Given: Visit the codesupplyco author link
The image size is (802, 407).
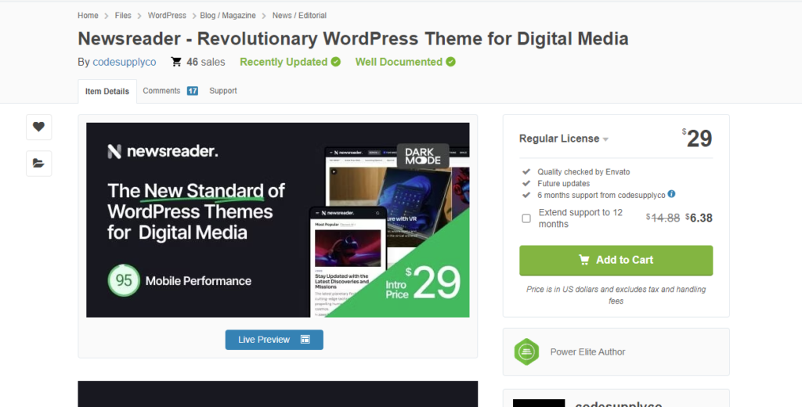Looking at the screenshot, I should pyautogui.click(x=124, y=62).
